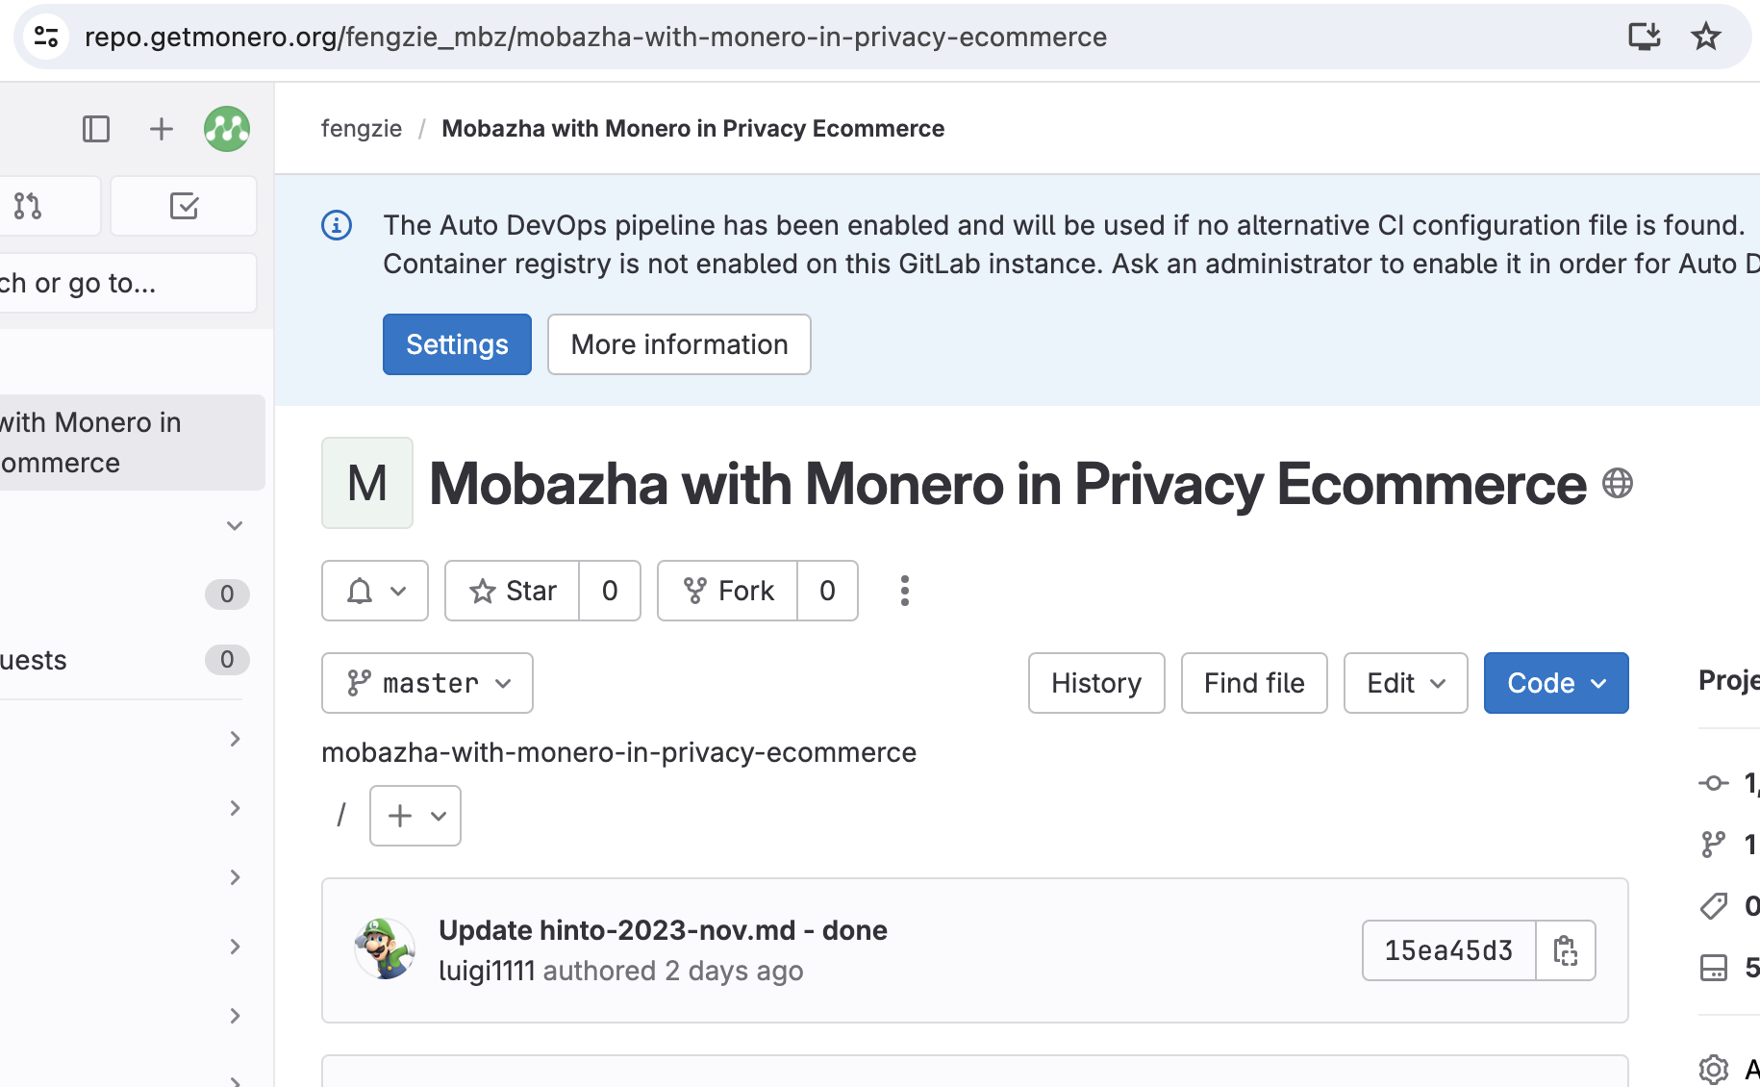Click the info icon in Auto DevOps banner

point(337,225)
